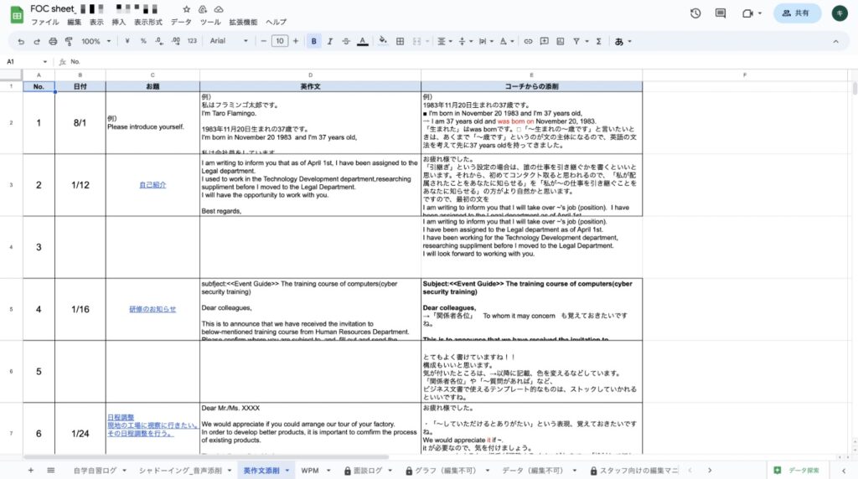858x479 pixels.
Task: Star the FOC sheet document
Action: click(187, 9)
